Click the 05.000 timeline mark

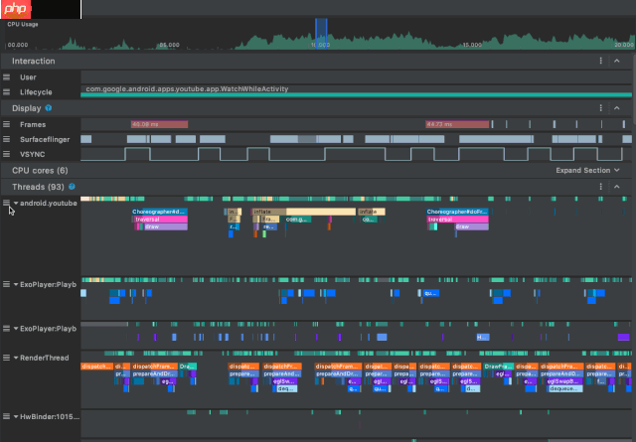pyautogui.click(x=169, y=45)
